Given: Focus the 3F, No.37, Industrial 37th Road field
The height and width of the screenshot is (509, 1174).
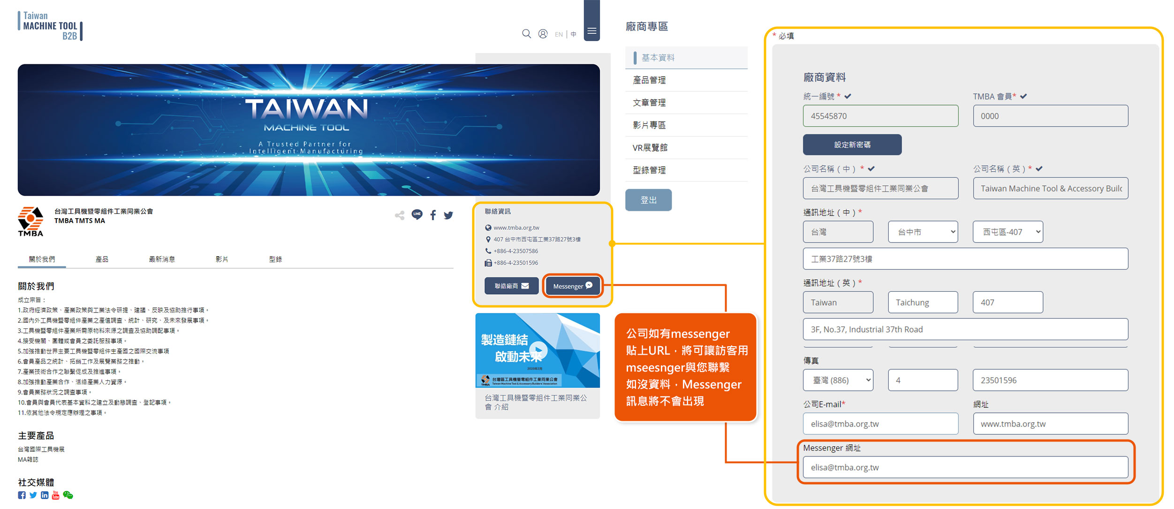Looking at the screenshot, I should click(x=965, y=329).
